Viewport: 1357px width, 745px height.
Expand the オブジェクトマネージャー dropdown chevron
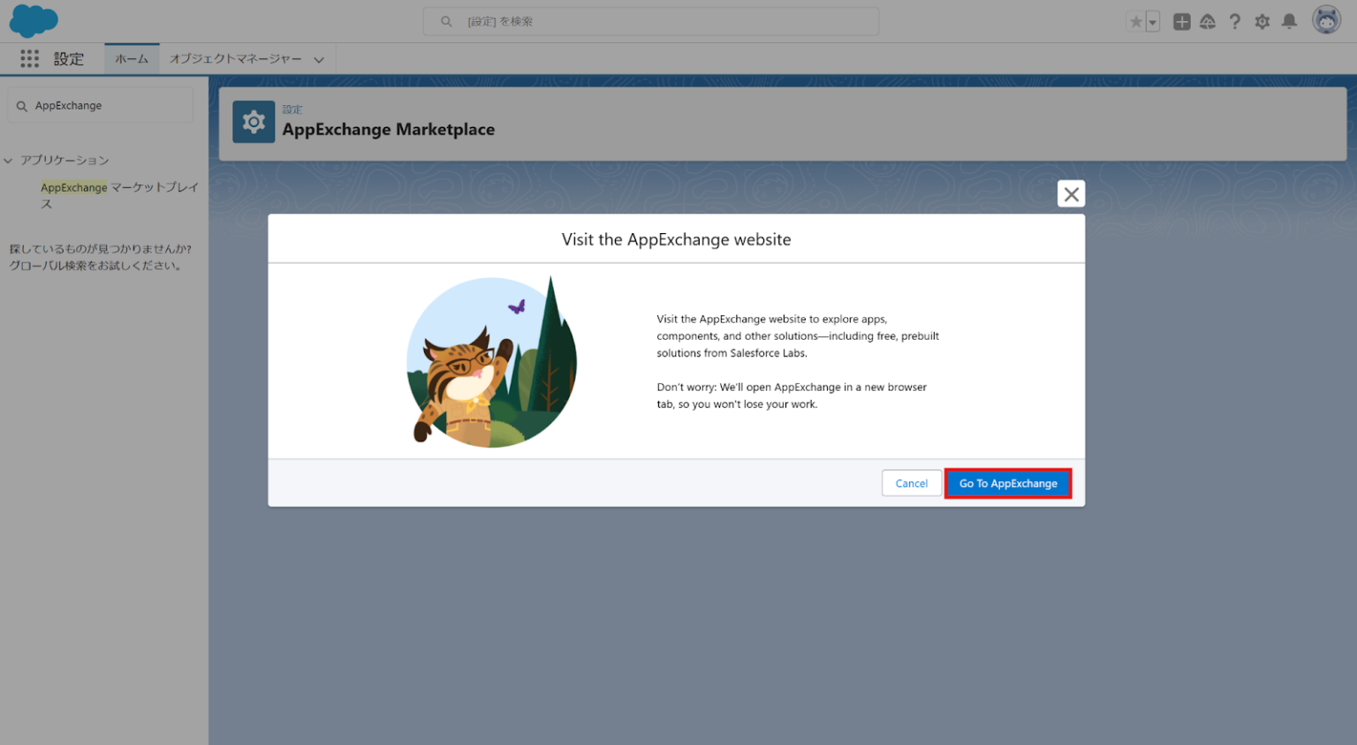(x=319, y=58)
